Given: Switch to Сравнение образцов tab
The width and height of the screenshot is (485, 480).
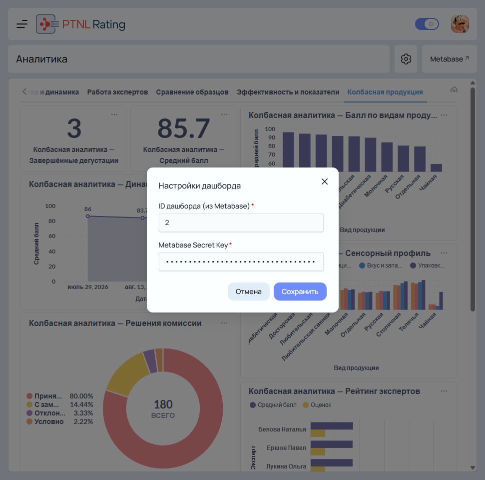Looking at the screenshot, I should tap(192, 92).
